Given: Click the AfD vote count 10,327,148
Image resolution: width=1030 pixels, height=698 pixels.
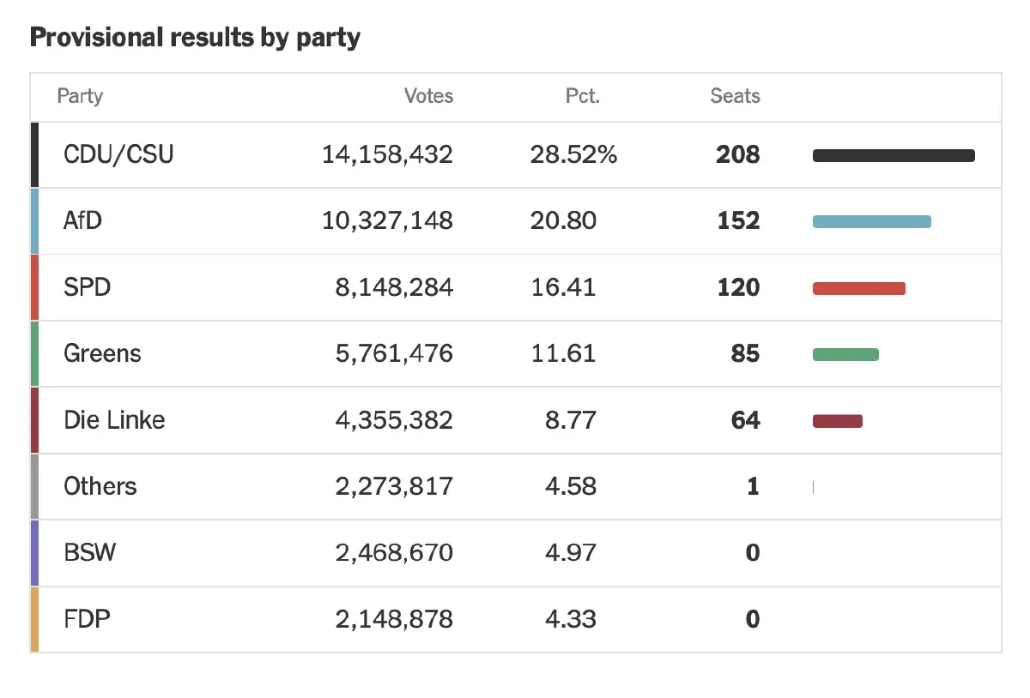Looking at the screenshot, I should [387, 221].
